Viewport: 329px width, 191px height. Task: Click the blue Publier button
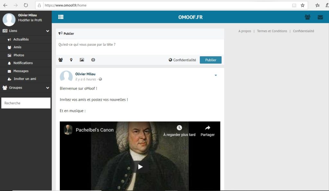coord(211,60)
